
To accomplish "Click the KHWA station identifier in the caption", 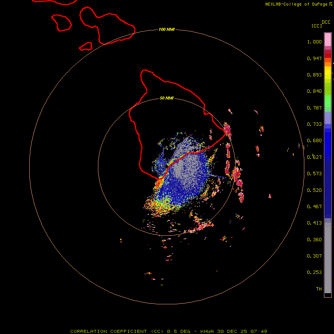I will pyautogui.click(x=207, y=331).
